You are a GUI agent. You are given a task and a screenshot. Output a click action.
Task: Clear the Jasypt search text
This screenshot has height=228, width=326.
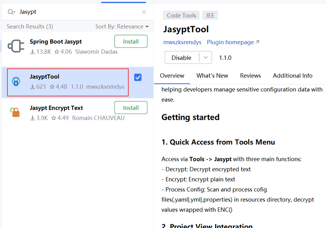coord(144,12)
